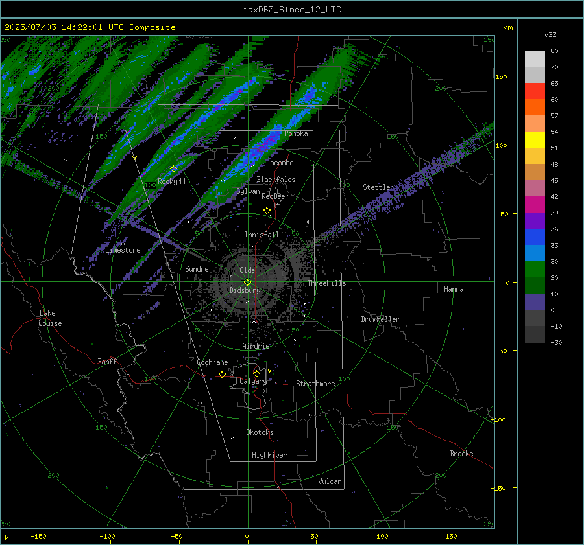The height and width of the screenshot is (545, 584).
Task: Select the indigo 0–10 dBZ legend swatch
Action: pyautogui.click(x=535, y=302)
